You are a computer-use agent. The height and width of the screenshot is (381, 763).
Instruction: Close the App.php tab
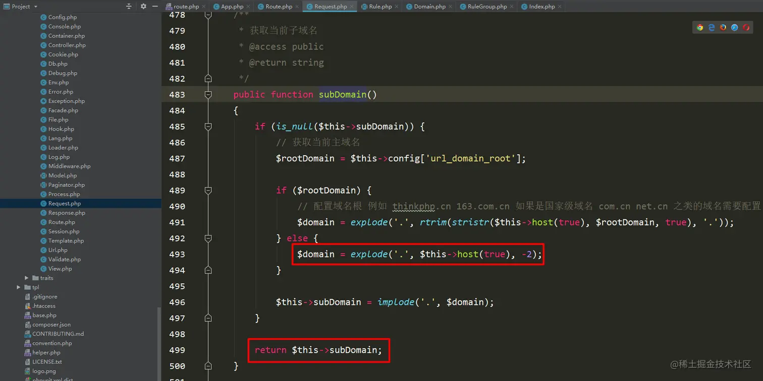(249, 7)
